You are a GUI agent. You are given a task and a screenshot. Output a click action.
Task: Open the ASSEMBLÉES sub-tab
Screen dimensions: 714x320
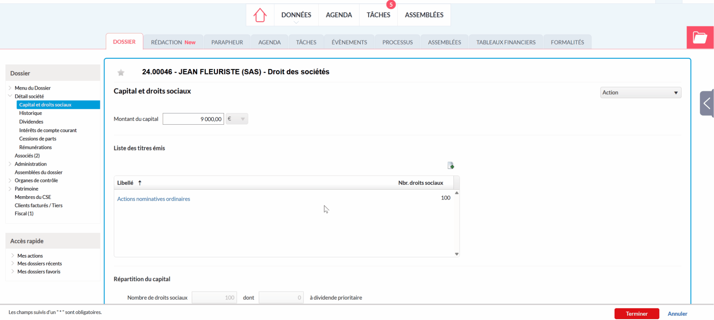tap(444, 42)
